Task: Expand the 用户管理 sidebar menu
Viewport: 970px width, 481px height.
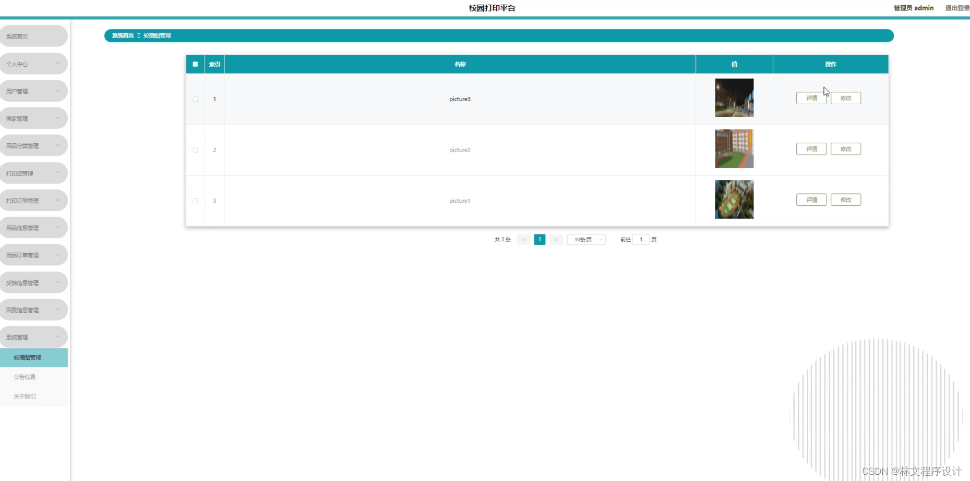Action: point(33,91)
